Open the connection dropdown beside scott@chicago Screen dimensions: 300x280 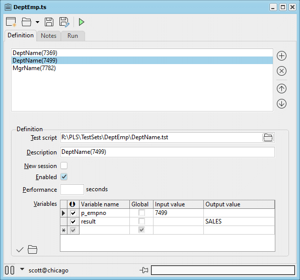click(22, 269)
